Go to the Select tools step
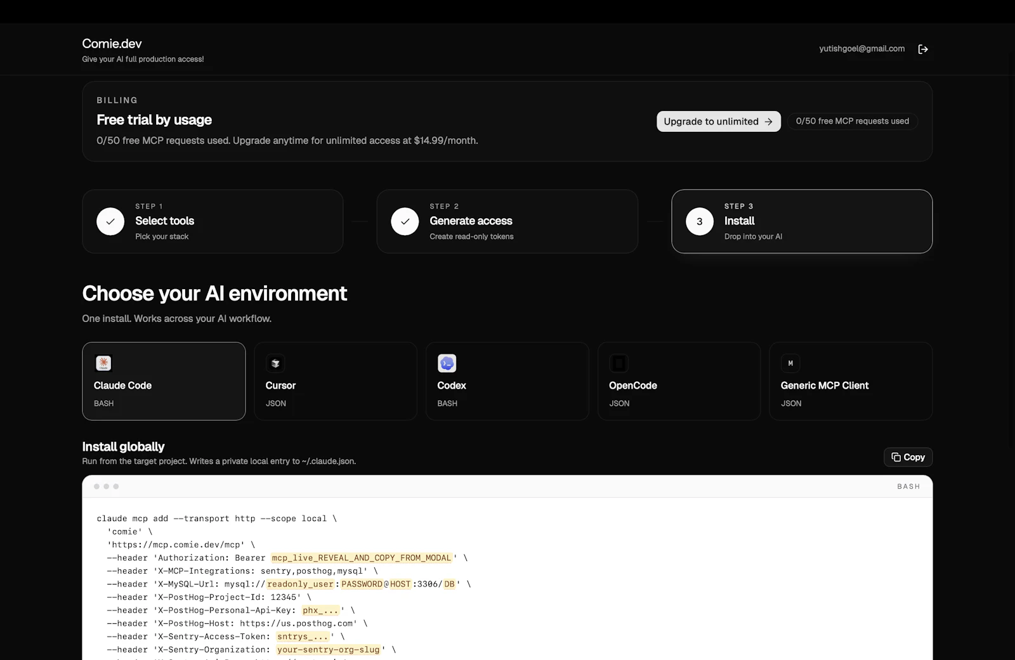The image size is (1015, 660). 213,221
